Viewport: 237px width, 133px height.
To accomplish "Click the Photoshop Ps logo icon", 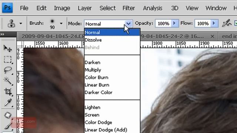I will pyautogui.click(x=7, y=8).
